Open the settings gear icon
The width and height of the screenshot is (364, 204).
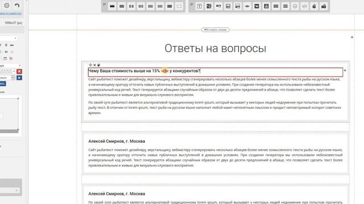point(7,5)
